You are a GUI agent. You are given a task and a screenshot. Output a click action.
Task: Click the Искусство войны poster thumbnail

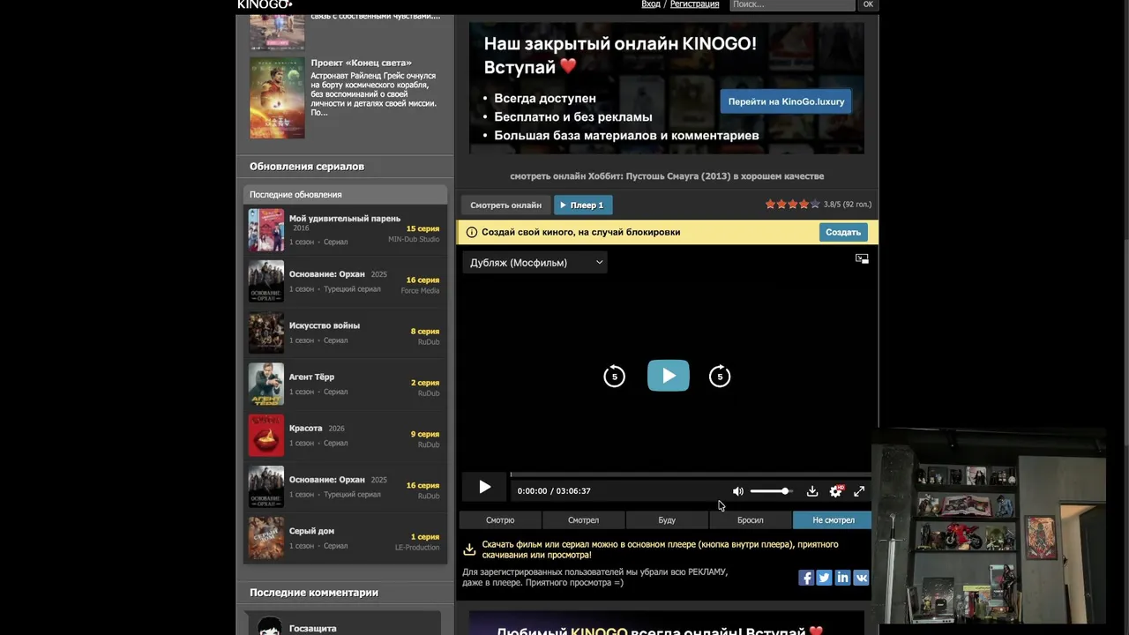[265, 332]
